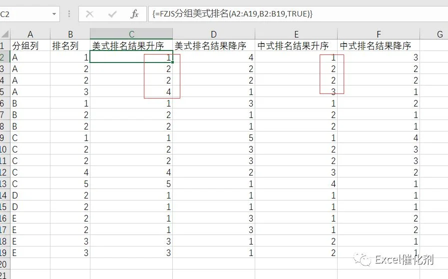Select column G header
Image resolution: width=448 pixels, height=279 pixels.
[434, 34]
